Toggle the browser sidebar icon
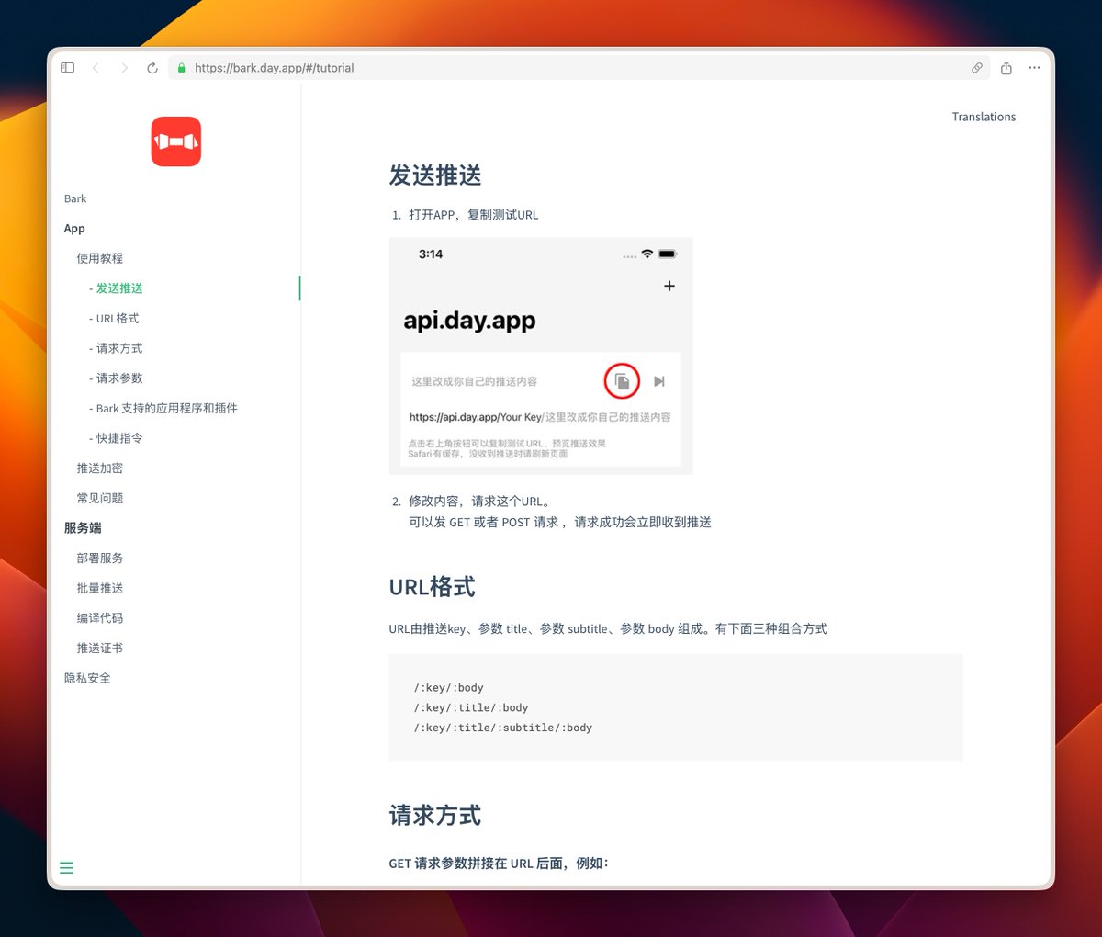 coord(67,67)
